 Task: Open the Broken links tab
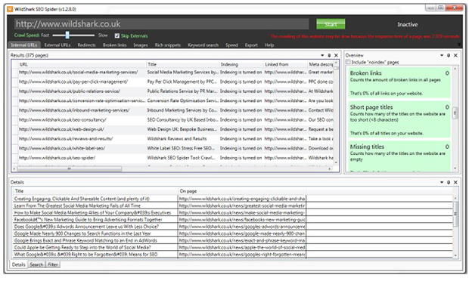pos(114,45)
